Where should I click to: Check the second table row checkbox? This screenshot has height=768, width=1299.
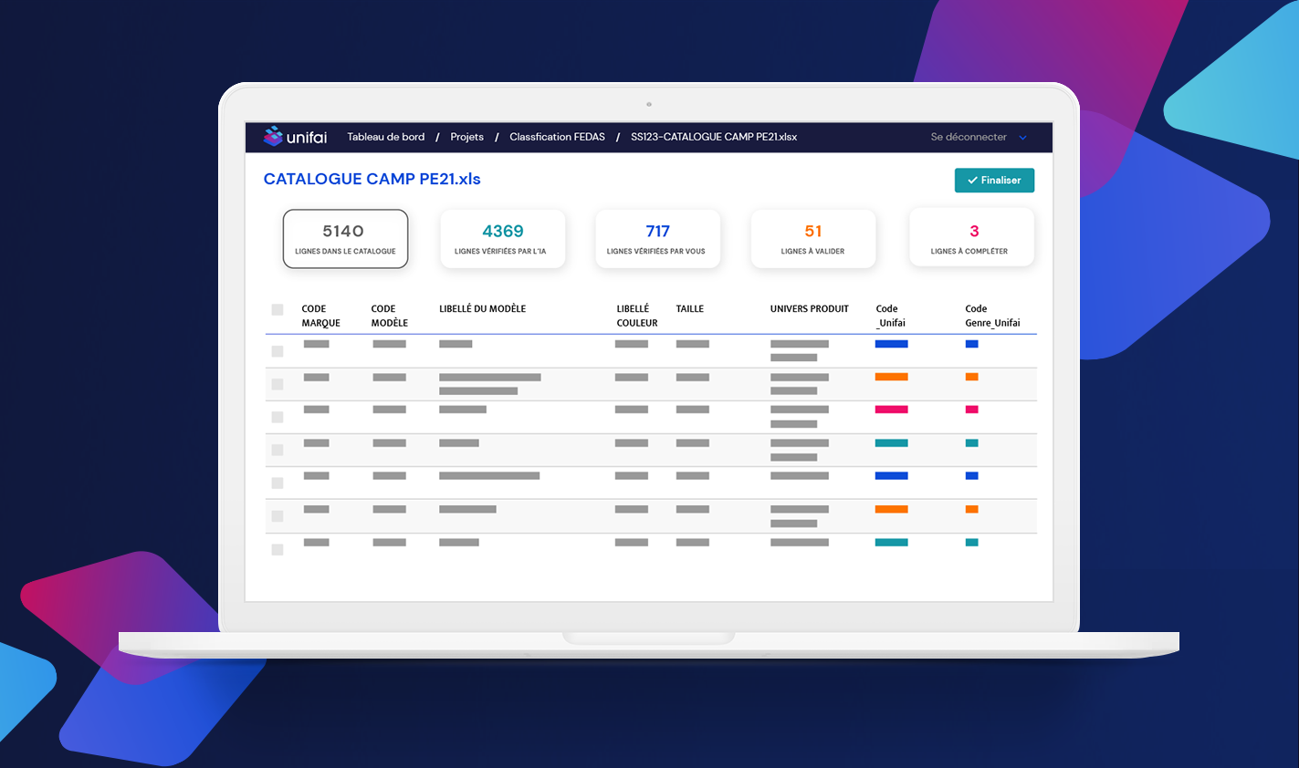[x=278, y=384]
